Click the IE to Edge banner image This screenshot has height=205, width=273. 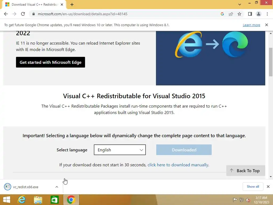pos(211,58)
